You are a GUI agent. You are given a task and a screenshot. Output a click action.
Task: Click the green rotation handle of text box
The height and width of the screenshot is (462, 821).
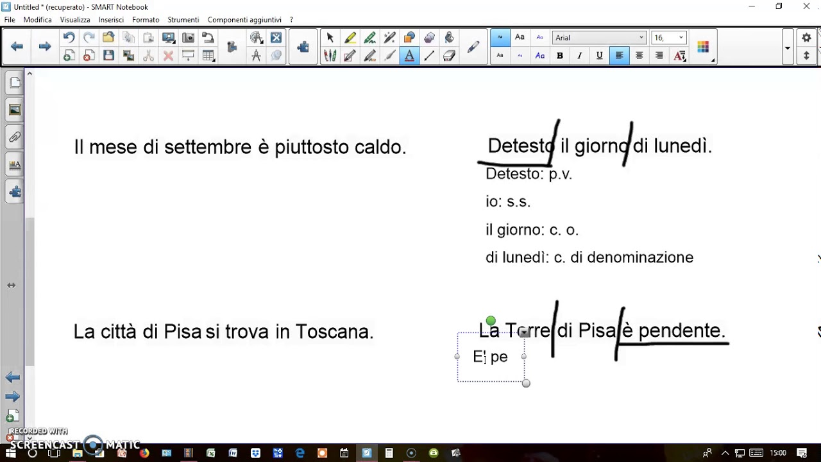click(491, 321)
